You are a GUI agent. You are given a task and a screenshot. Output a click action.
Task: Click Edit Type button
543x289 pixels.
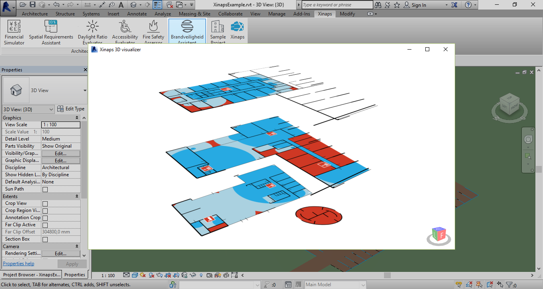coord(71,109)
